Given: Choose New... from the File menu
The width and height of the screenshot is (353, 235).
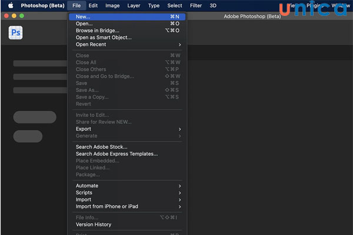Looking at the screenshot, I should [x=83, y=16].
